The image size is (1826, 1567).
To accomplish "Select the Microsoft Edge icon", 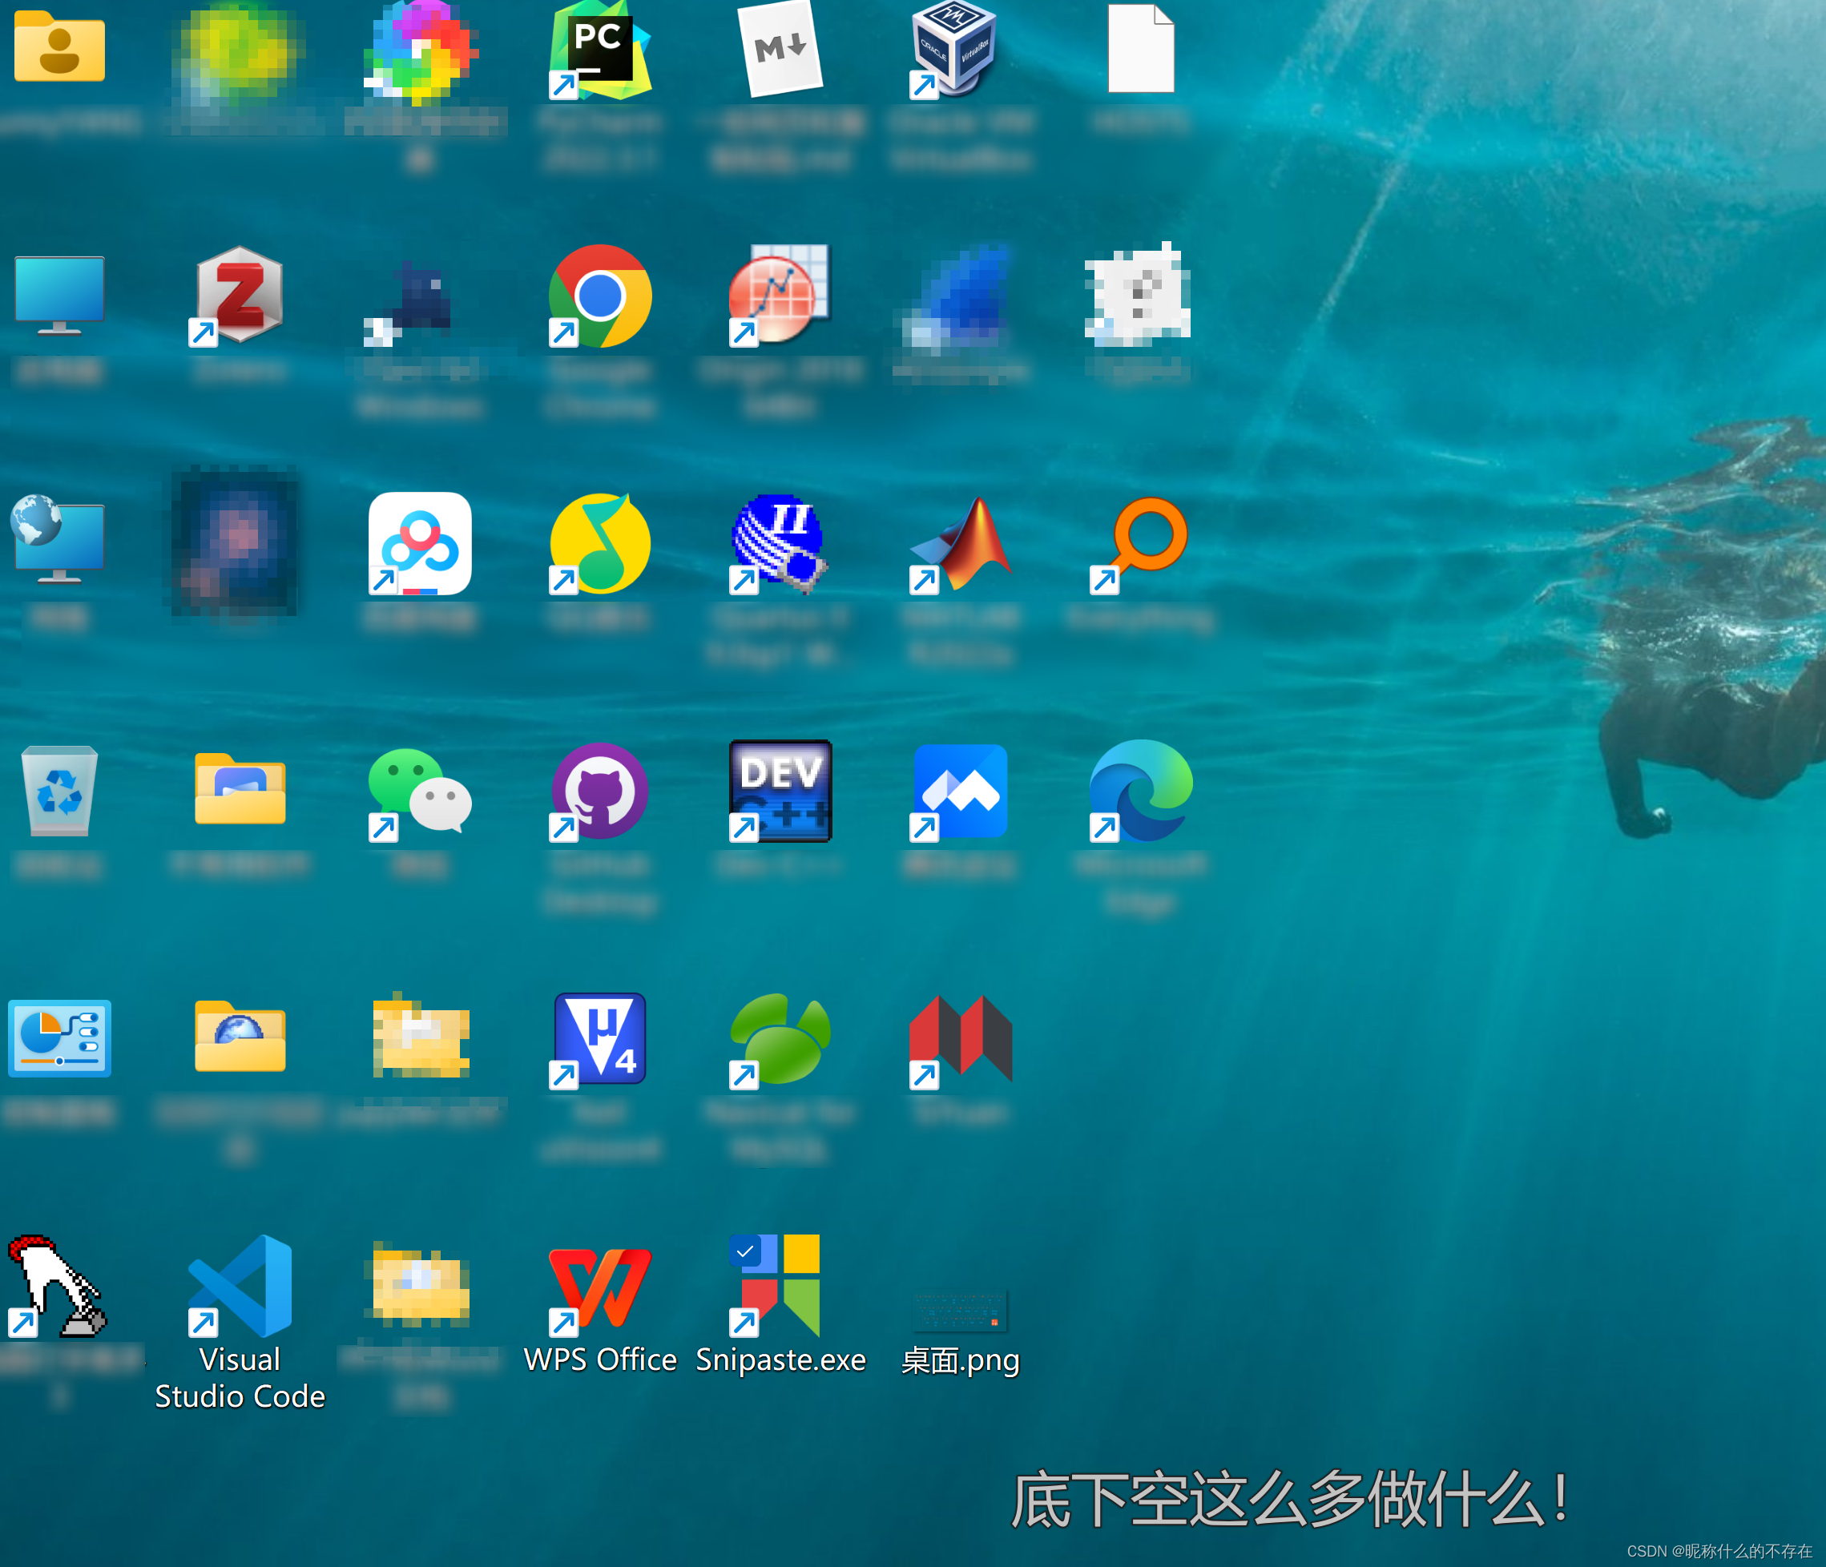I will 1140,791.
